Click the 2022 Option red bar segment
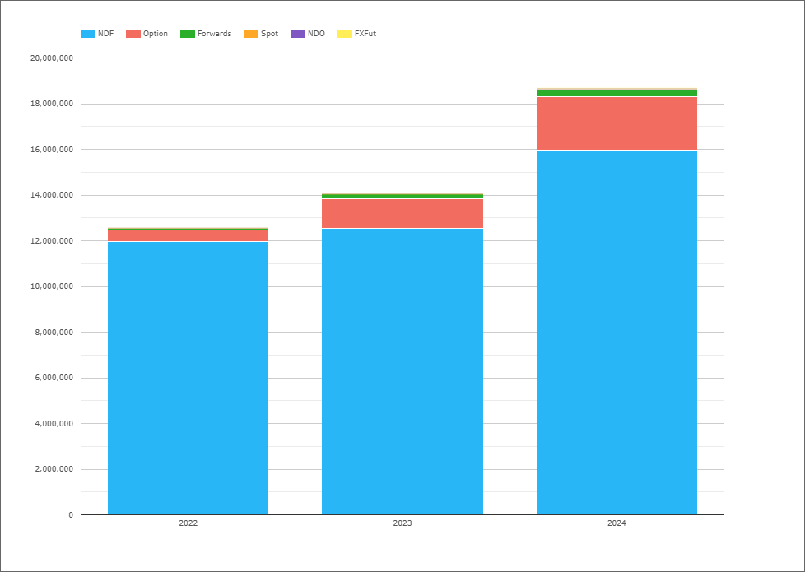The height and width of the screenshot is (572, 805). (x=188, y=235)
